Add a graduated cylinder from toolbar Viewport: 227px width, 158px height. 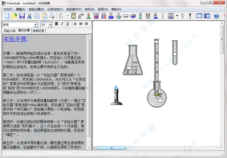(x=140, y=16)
